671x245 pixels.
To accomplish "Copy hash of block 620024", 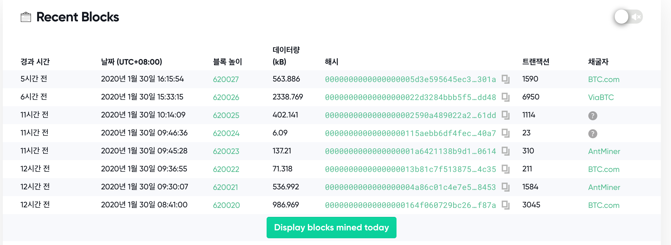I will pos(506,133).
